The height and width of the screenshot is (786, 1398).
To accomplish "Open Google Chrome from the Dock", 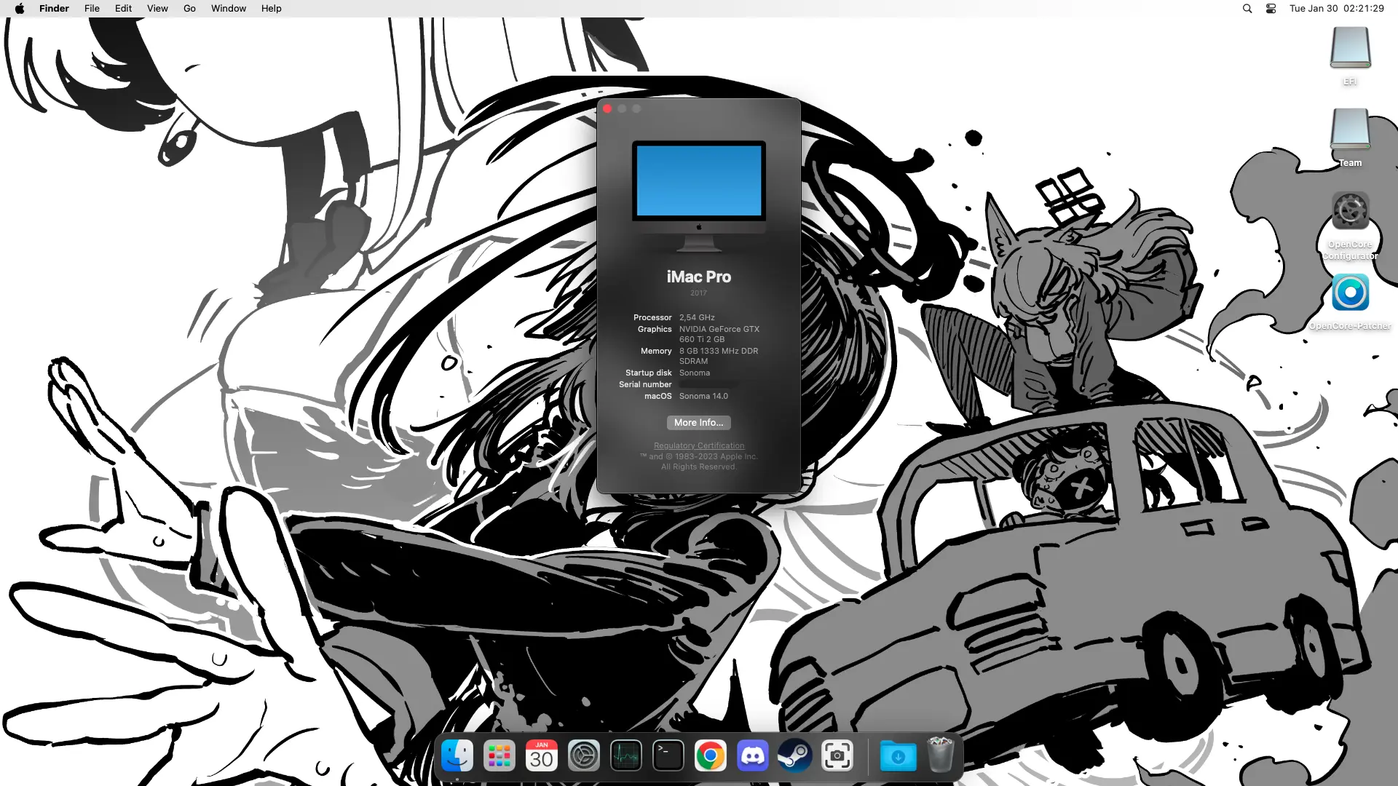I will (x=711, y=756).
